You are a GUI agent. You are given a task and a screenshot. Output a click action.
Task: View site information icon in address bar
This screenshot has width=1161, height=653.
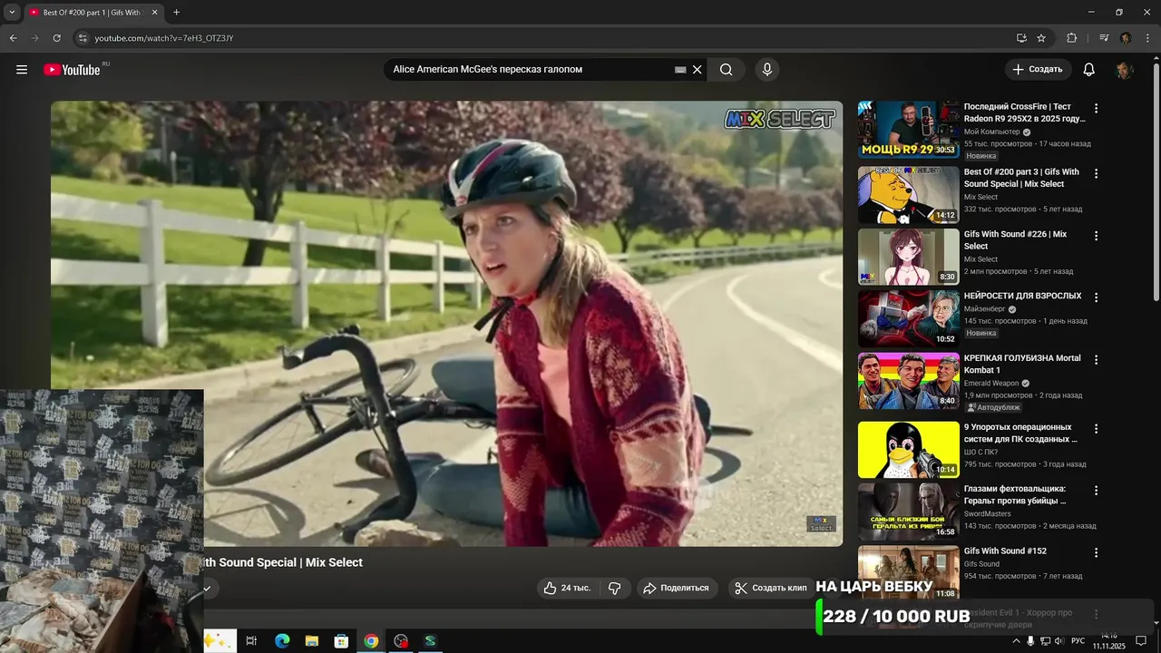(x=83, y=38)
